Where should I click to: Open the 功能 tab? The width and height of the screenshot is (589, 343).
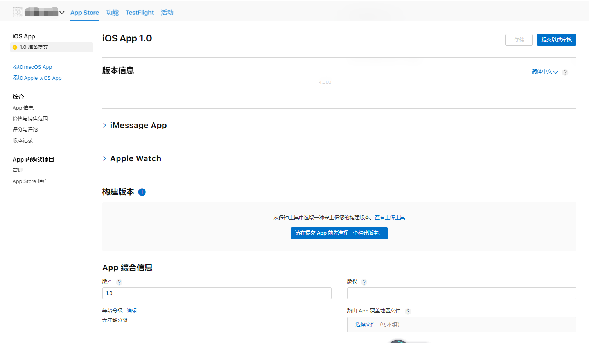(112, 13)
